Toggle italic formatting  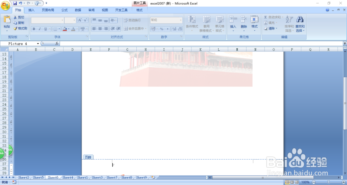pyautogui.click(x=40, y=29)
